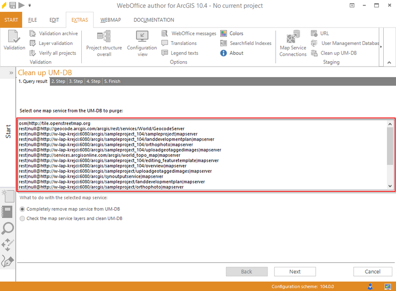Click the vertical Start panel label
The image size is (396, 291).
click(8, 131)
